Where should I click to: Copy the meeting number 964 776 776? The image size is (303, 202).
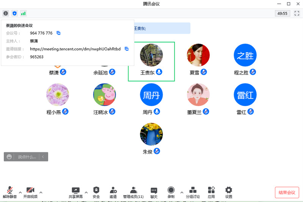pyautogui.click(x=59, y=33)
